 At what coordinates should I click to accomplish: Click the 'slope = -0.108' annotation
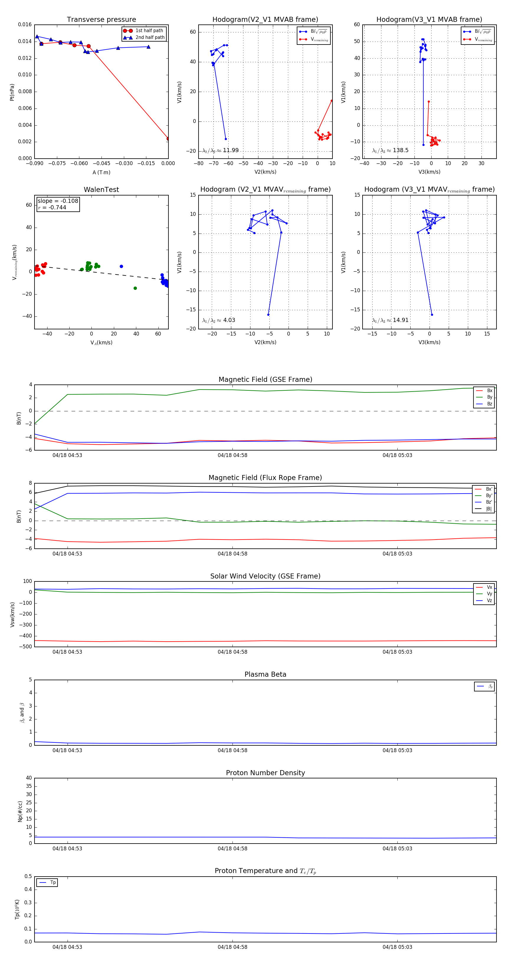click(58, 201)
